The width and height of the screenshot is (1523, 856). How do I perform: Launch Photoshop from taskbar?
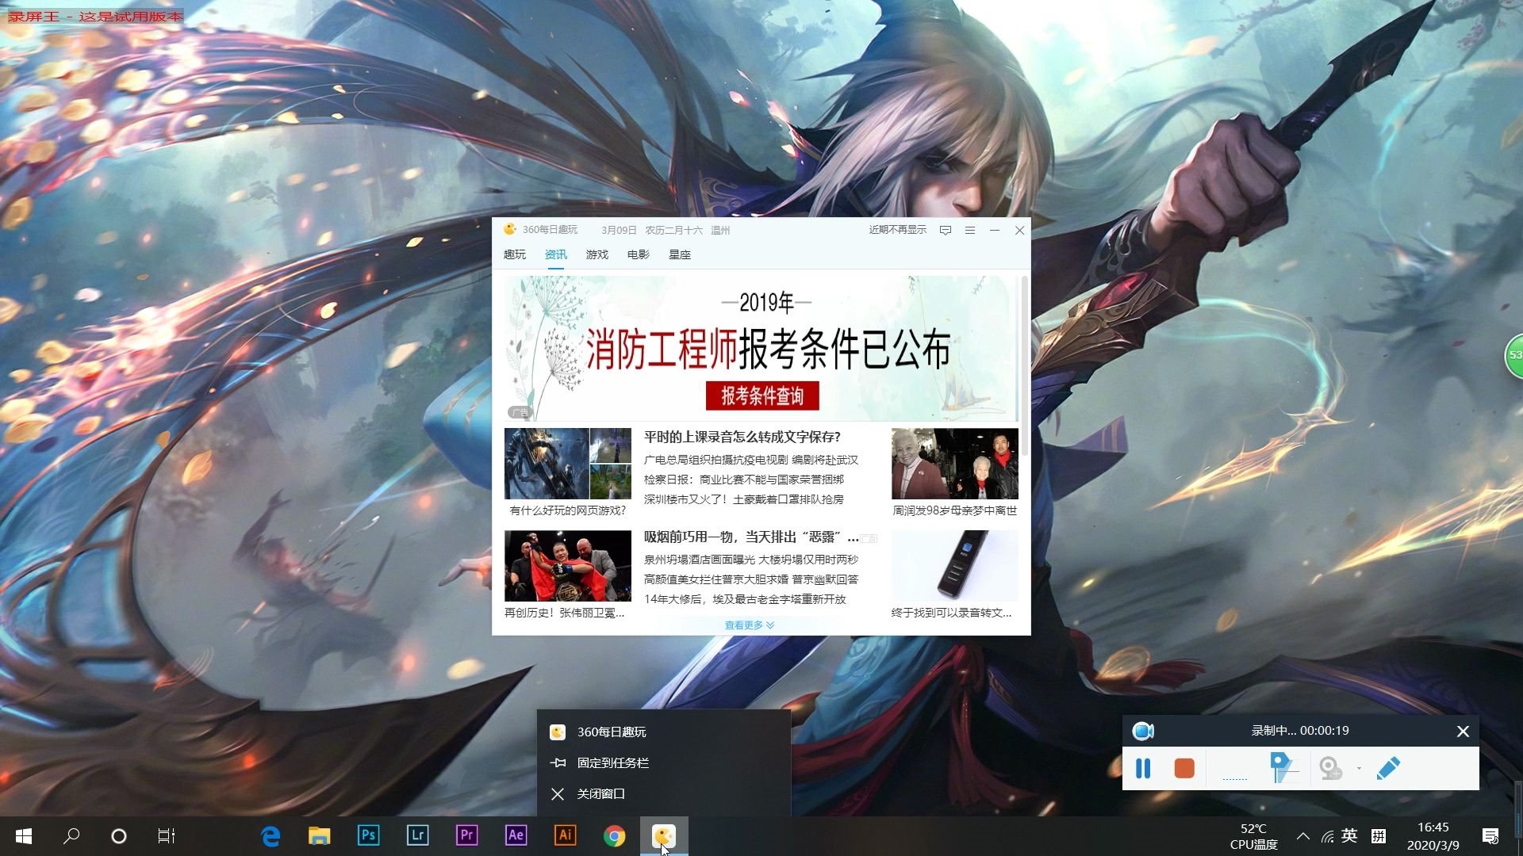click(x=368, y=836)
